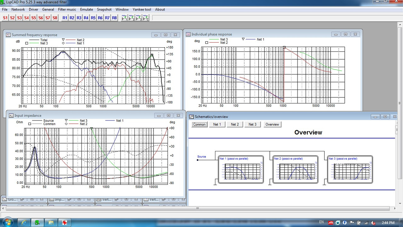
Task: Open network 1 filter icon in toolbar
Action: [124, 18]
